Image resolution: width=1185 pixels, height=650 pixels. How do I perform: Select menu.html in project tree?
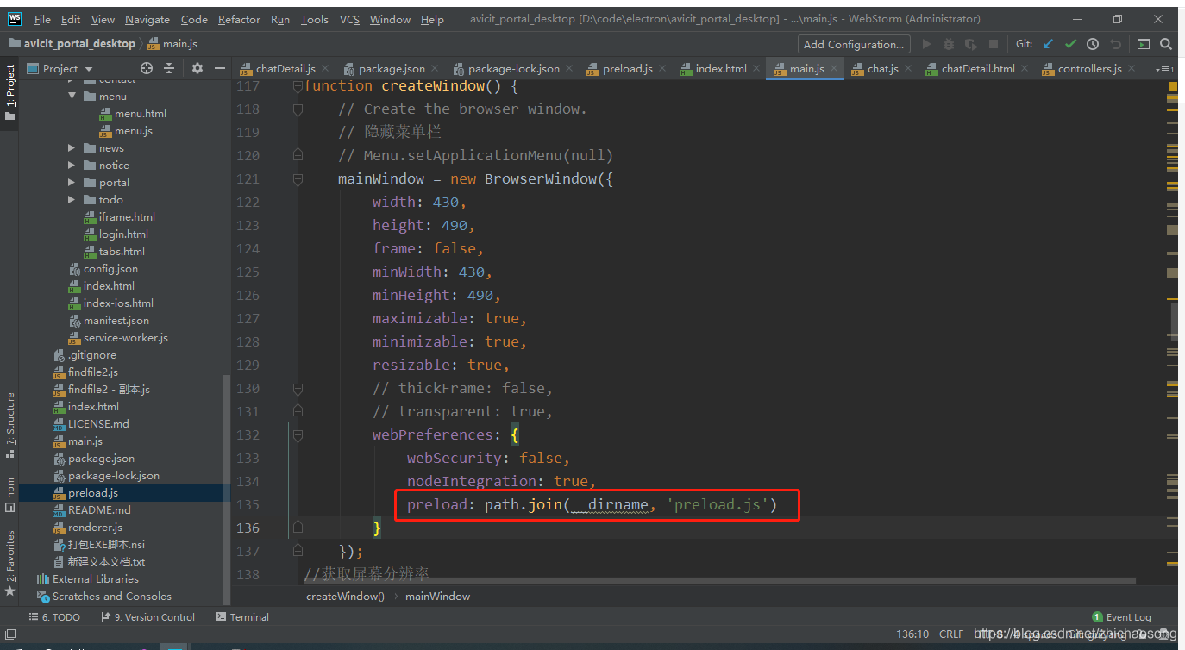[x=132, y=113]
